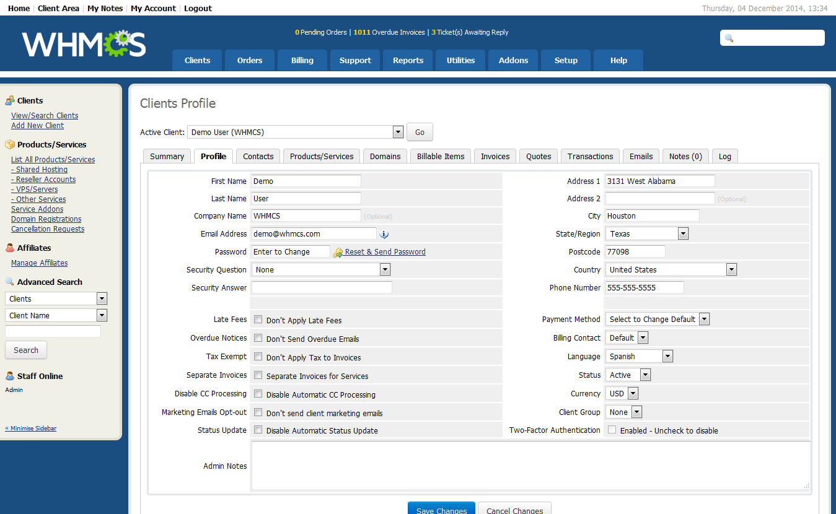Open the Billing Contact dropdown
The width and height of the screenshot is (836, 514).
tap(627, 338)
